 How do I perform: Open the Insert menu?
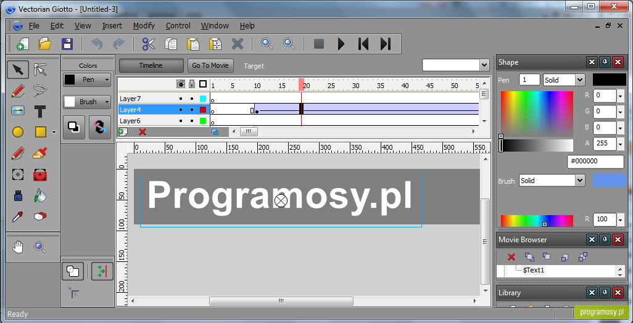pos(112,26)
